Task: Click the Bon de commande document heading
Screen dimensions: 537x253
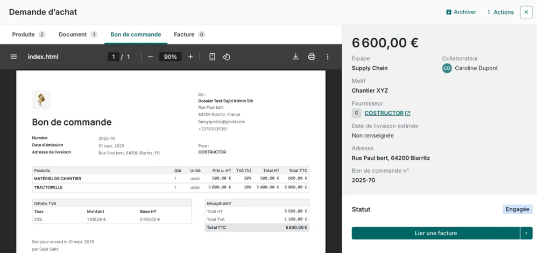Action: click(x=72, y=122)
